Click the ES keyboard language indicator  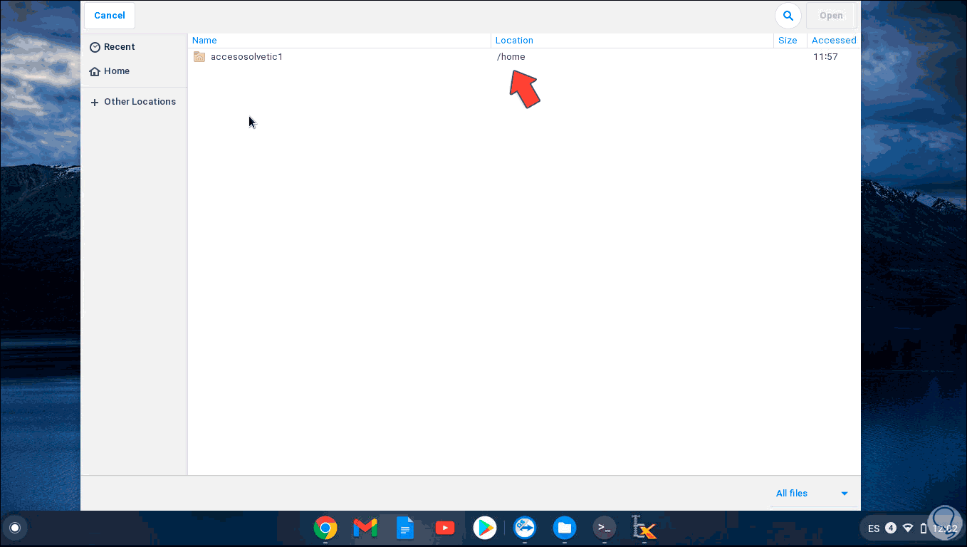(874, 528)
